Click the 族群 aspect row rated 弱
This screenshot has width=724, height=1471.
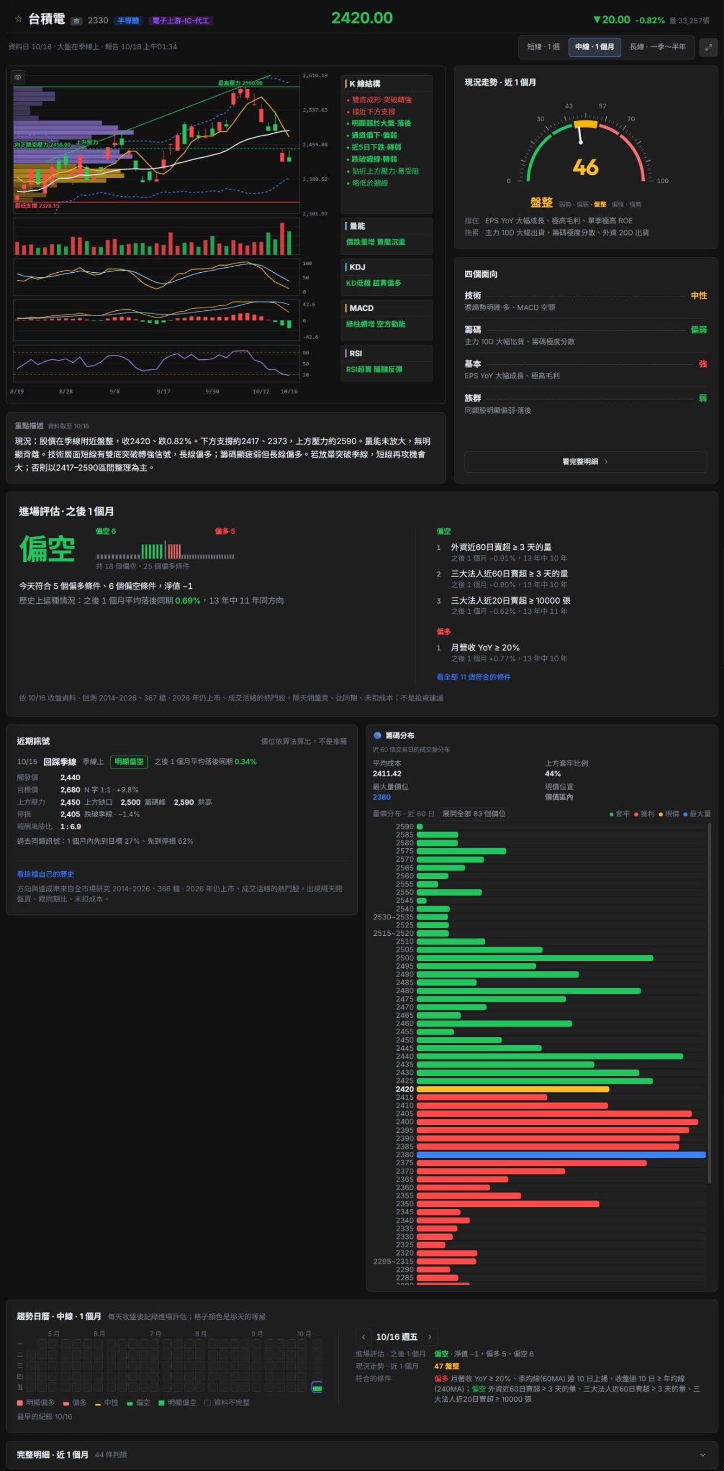point(586,403)
